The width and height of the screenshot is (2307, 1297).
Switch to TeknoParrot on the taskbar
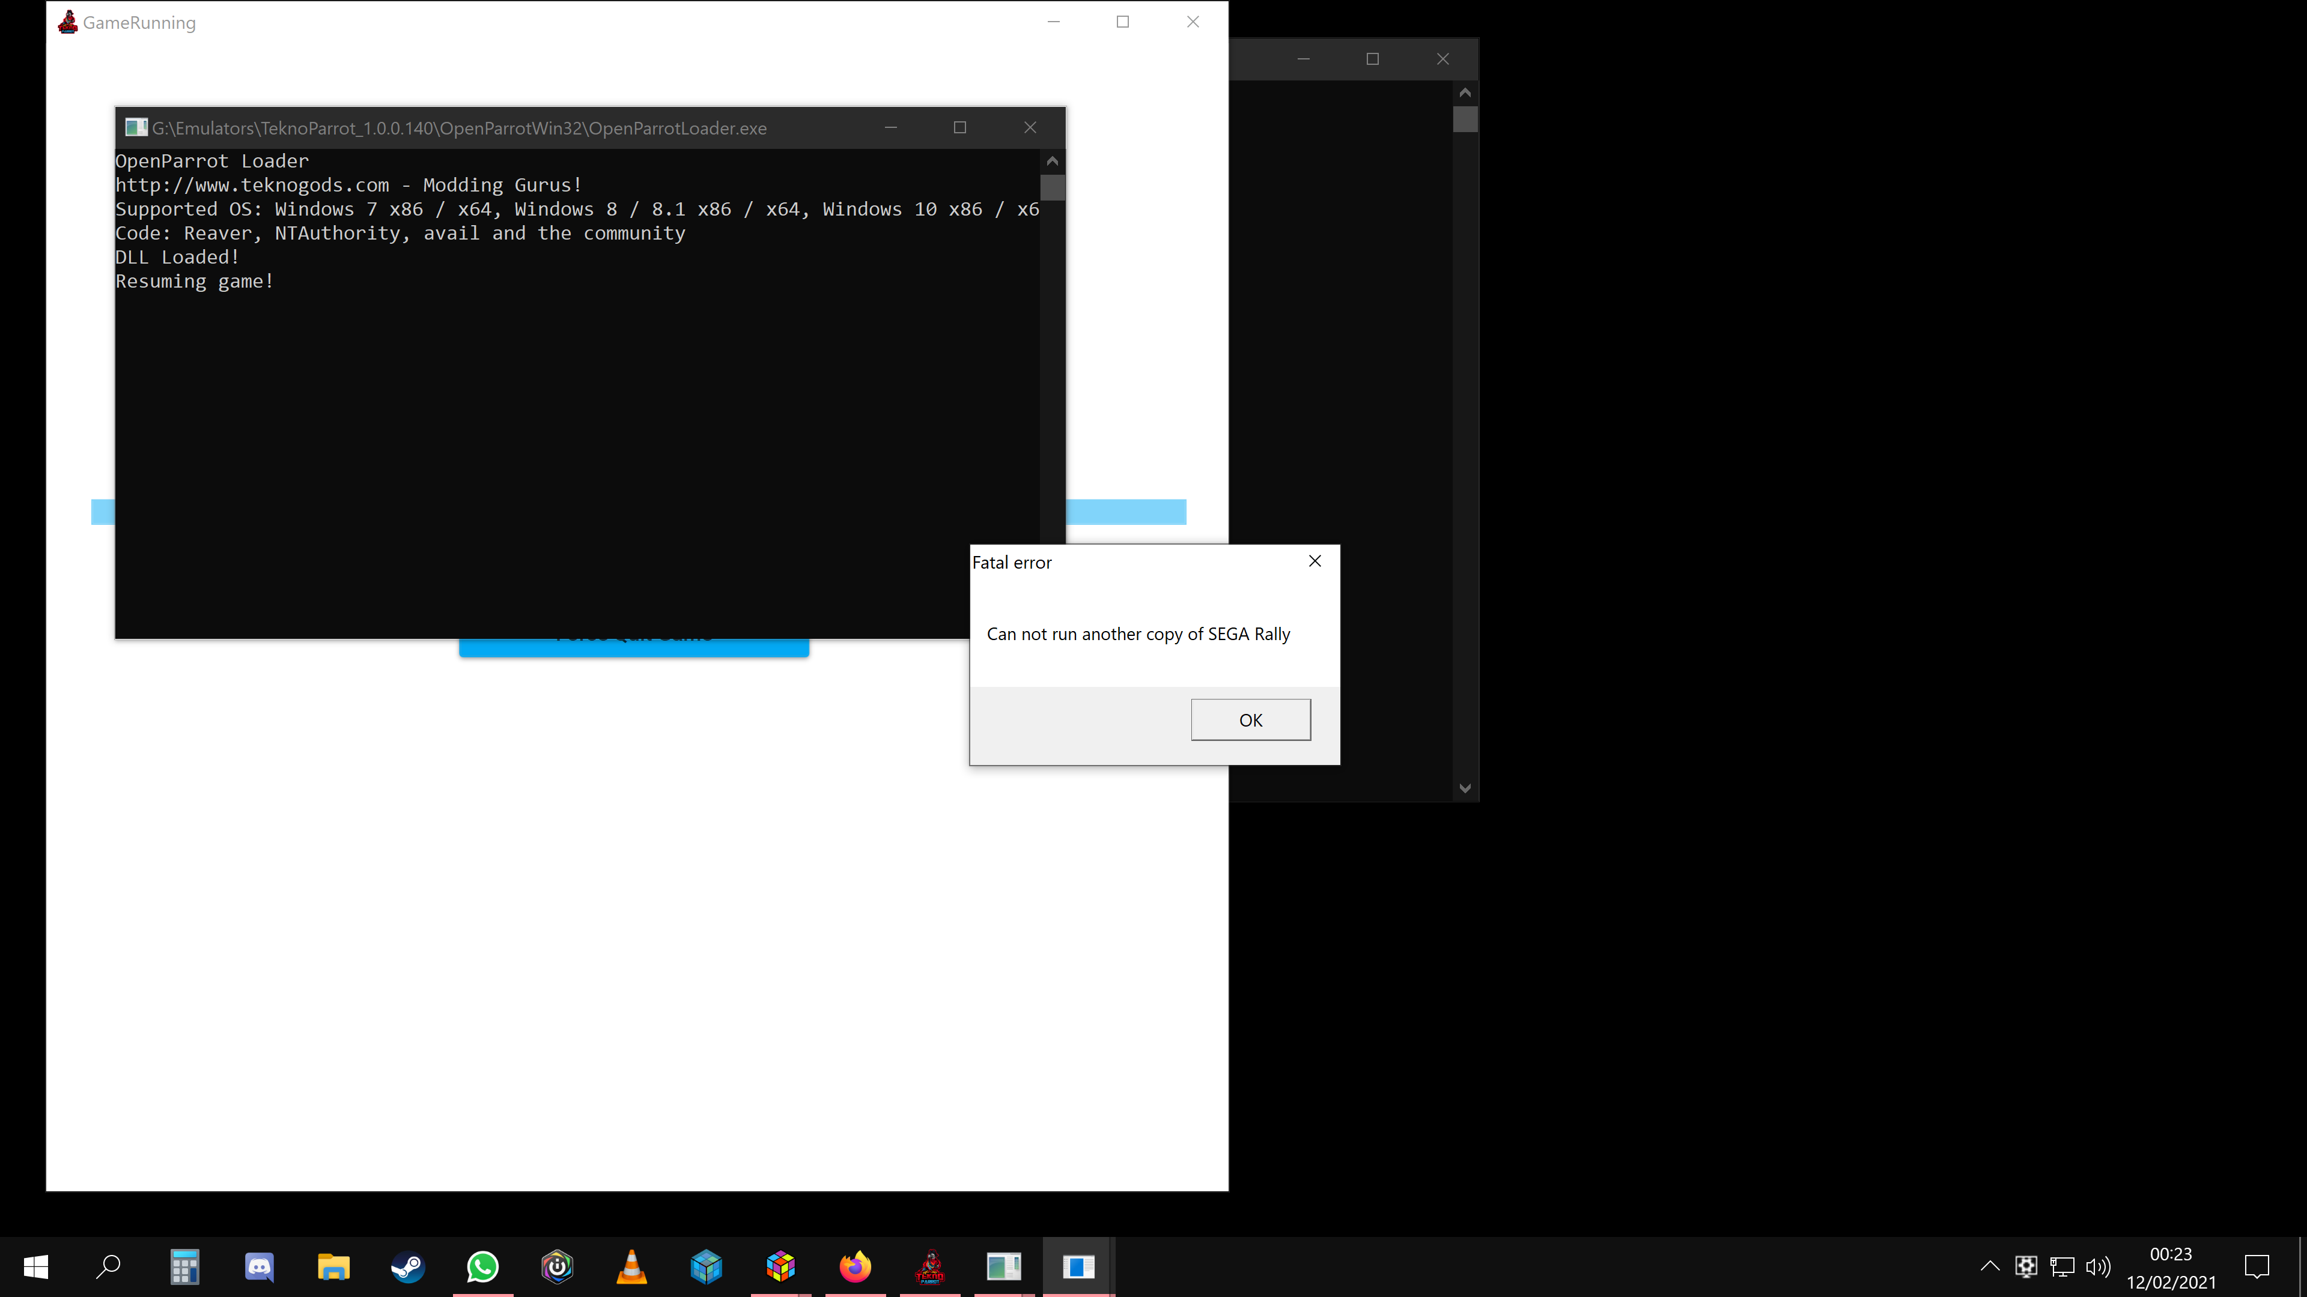(x=929, y=1266)
